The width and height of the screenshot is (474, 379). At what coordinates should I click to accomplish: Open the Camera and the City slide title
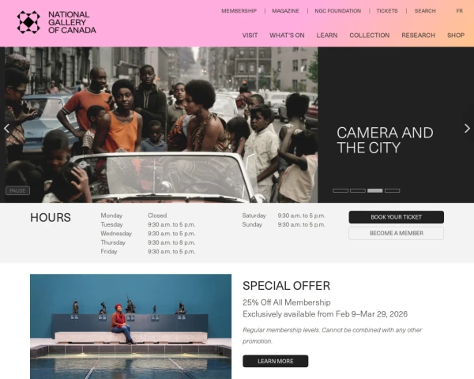(385, 141)
